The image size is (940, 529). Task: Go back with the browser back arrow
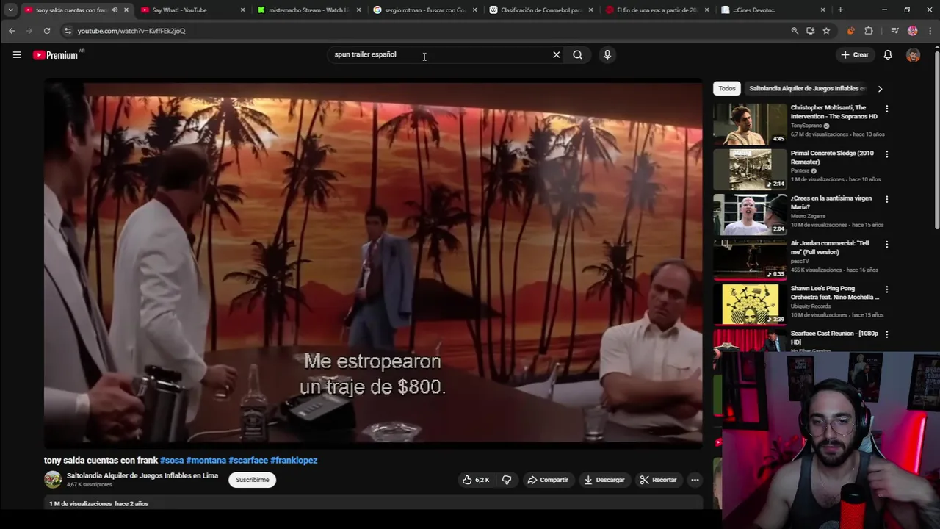click(12, 31)
